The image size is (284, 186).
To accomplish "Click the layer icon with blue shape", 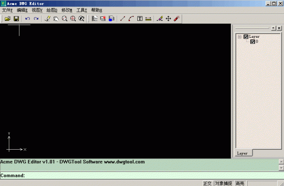I will (x=111, y=18).
